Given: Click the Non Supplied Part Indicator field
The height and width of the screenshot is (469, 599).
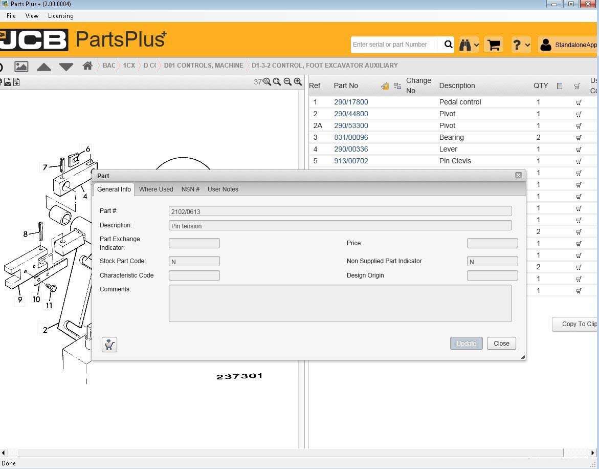Looking at the screenshot, I should [x=492, y=262].
